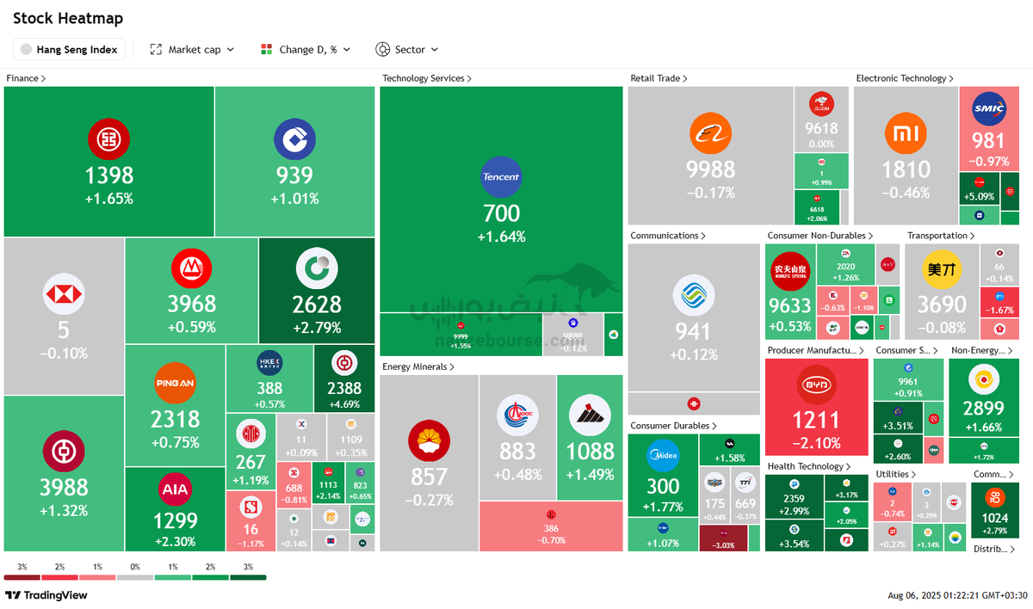Expand the Retail Trade sector header
The image size is (1033, 609).
659,78
